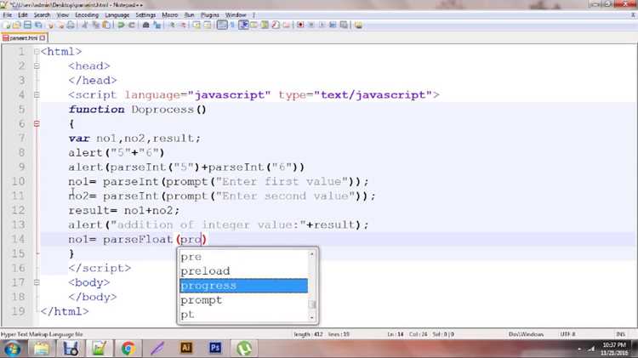Click the Playback macro icon
Viewport: 638px width, 358px height.
[322, 26]
